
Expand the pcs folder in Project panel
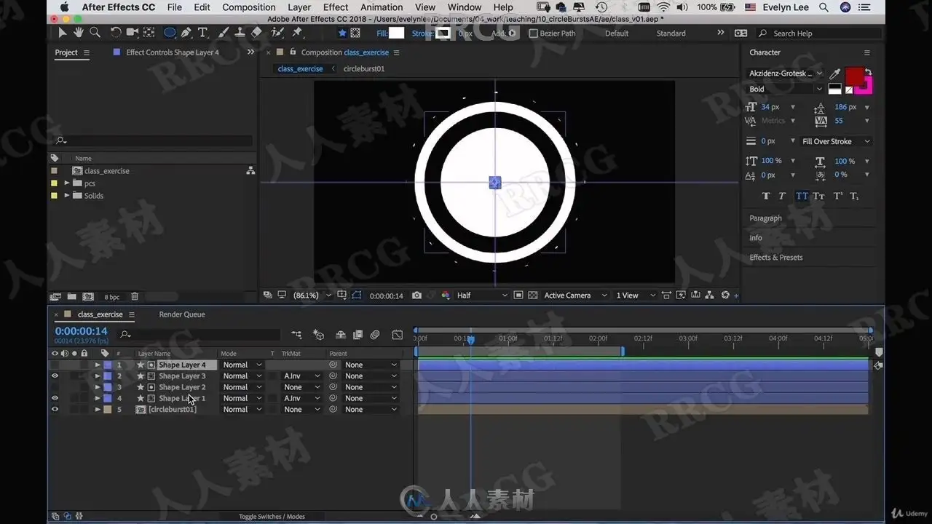(67, 183)
